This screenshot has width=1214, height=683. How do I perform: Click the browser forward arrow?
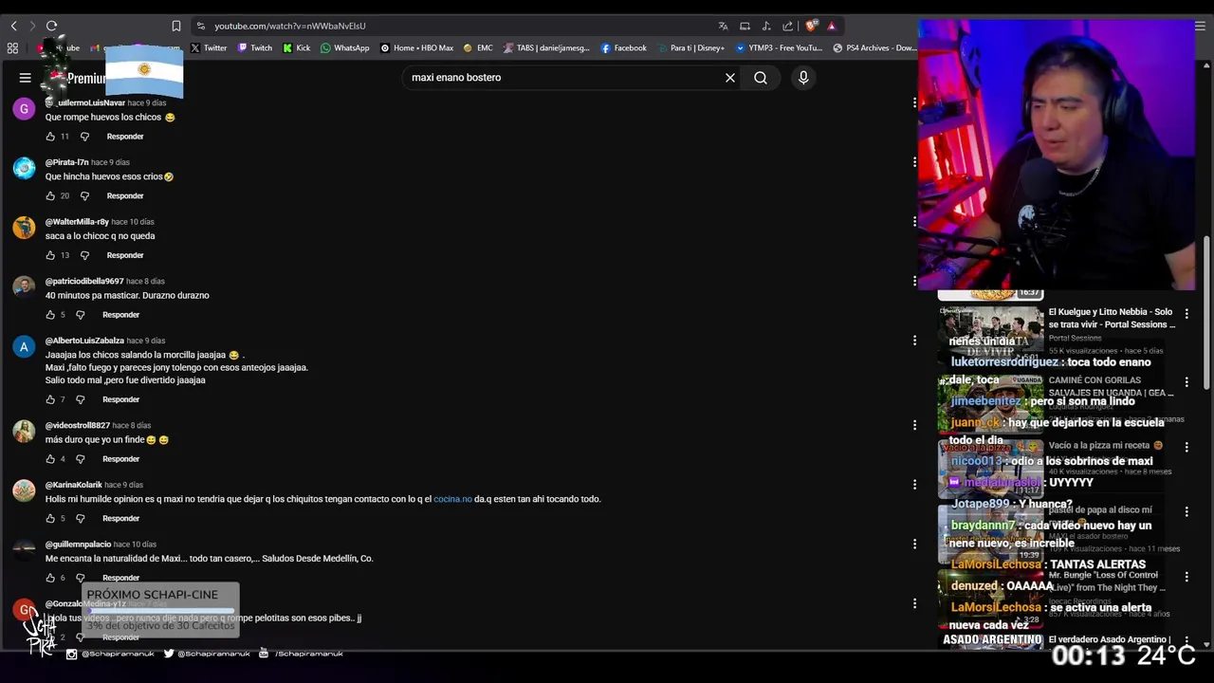tap(32, 26)
